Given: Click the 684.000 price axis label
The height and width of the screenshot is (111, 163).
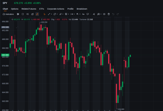Looking at the screenshot, I should (5, 48).
